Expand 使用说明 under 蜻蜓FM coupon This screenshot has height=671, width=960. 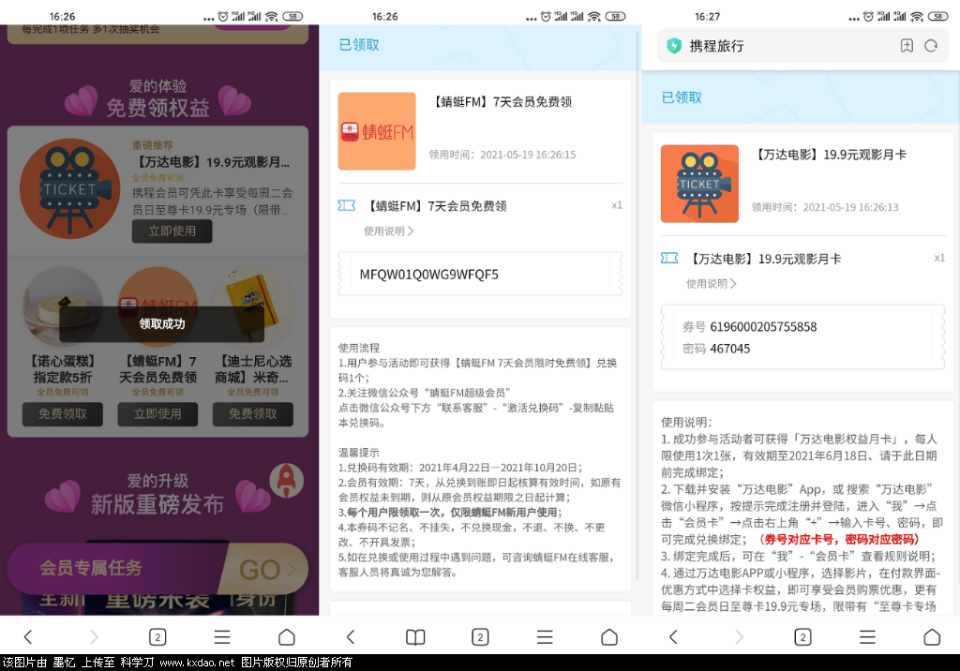pyautogui.click(x=389, y=231)
